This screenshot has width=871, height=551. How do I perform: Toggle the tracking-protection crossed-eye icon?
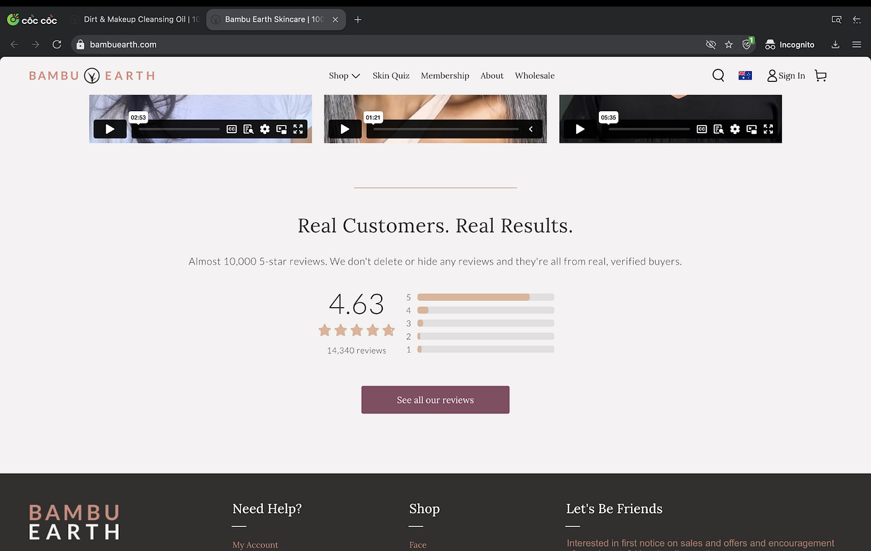711,44
